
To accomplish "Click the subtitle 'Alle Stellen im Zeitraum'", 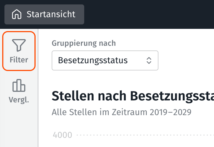I will (100, 112).
